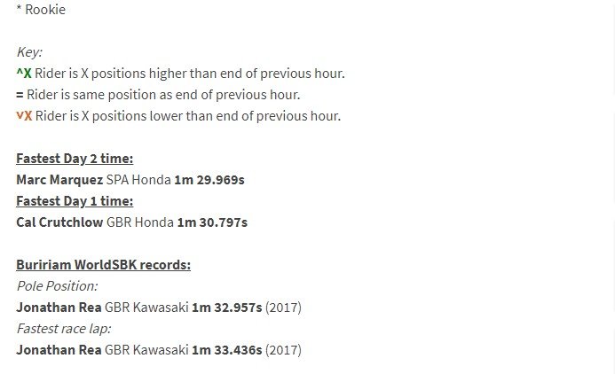The height and width of the screenshot is (374, 615).
Task: Click 'Rider is same position' line
Action: click(x=163, y=95)
